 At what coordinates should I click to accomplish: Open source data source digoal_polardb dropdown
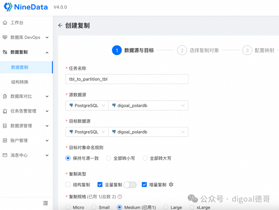coord(148,105)
